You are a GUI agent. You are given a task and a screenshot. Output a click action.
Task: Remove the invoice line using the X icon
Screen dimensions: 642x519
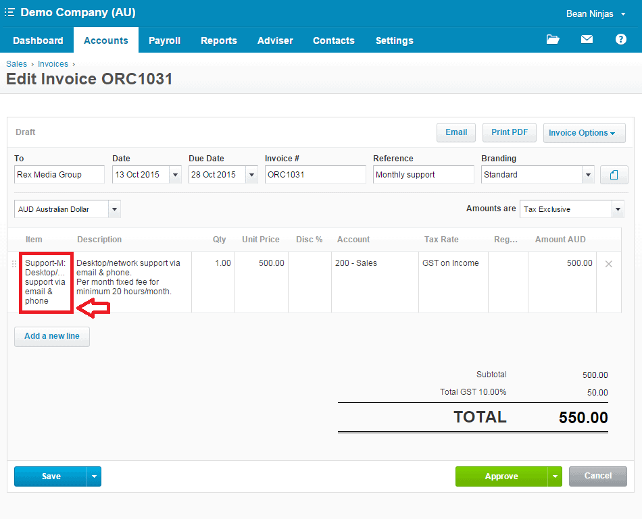608,264
